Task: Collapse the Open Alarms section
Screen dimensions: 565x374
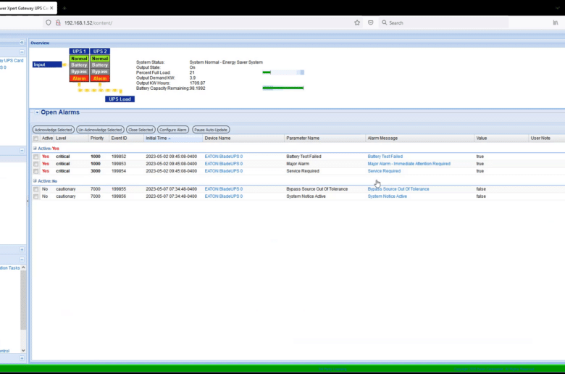Action: pos(37,112)
